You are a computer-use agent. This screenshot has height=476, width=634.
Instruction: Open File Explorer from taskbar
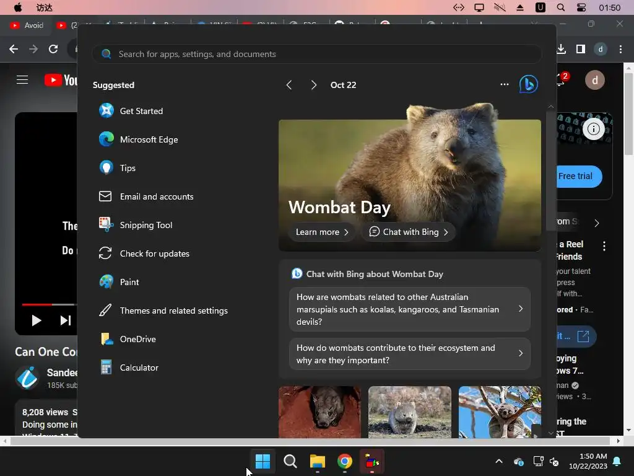[x=318, y=461]
